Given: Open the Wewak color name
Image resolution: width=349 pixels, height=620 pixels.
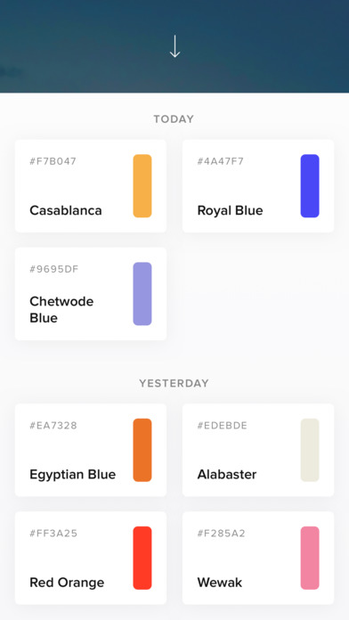Looking at the screenshot, I should pyautogui.click(x=220, y=583).
